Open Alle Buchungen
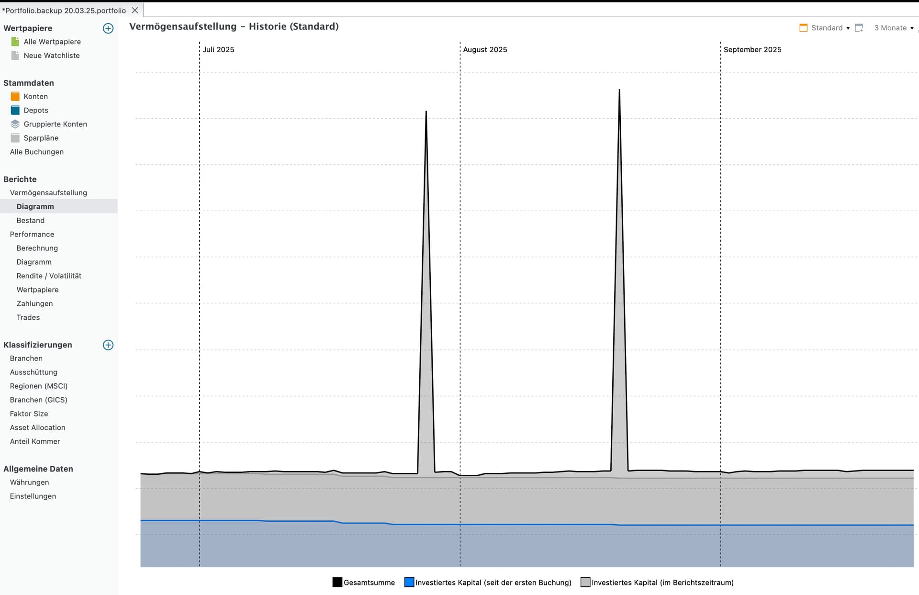Viewport: 919px width, 595px height. pos(37,152)
